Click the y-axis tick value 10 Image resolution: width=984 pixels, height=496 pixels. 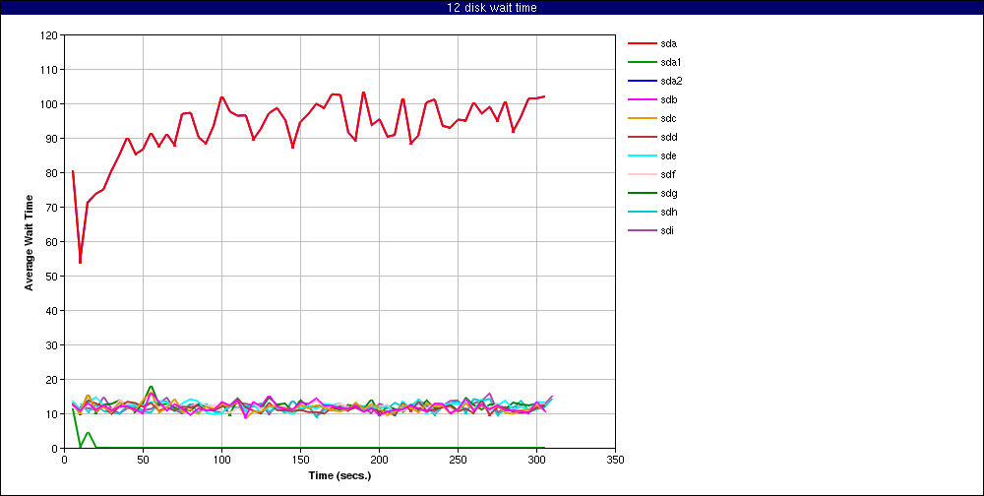(x=53, y=413)
